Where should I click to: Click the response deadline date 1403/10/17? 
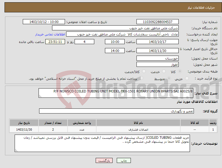coord(158,42)
